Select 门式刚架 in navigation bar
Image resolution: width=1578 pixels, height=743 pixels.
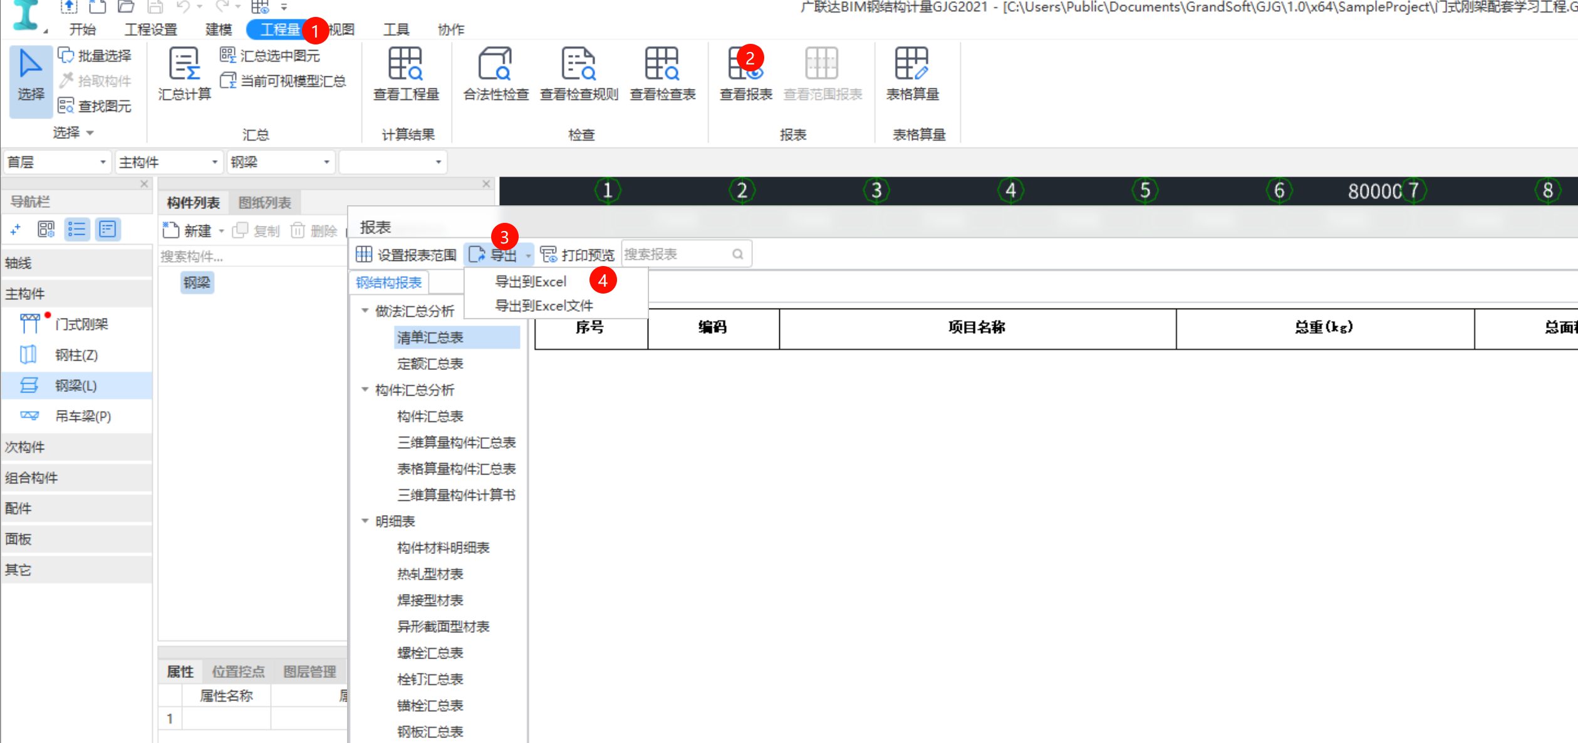point(76,324)
